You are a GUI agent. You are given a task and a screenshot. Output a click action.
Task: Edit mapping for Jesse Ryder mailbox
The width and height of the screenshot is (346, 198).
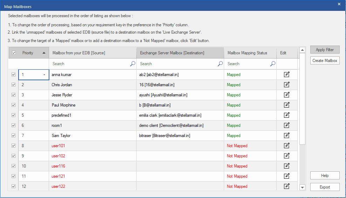tap(286, 95)
